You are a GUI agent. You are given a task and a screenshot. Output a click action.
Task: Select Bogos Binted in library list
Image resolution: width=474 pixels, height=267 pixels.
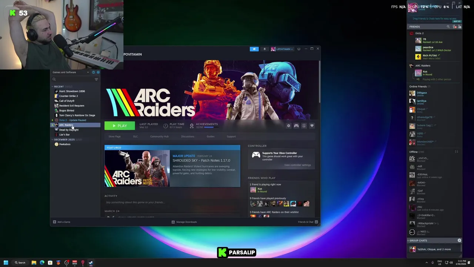coord(67,111)
